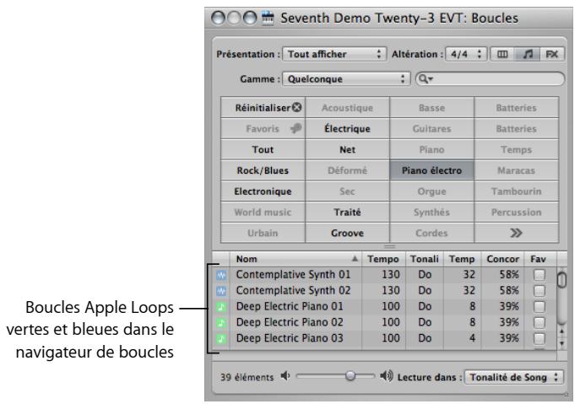
Task: Select the Basse category button
Action: point(431,108)
